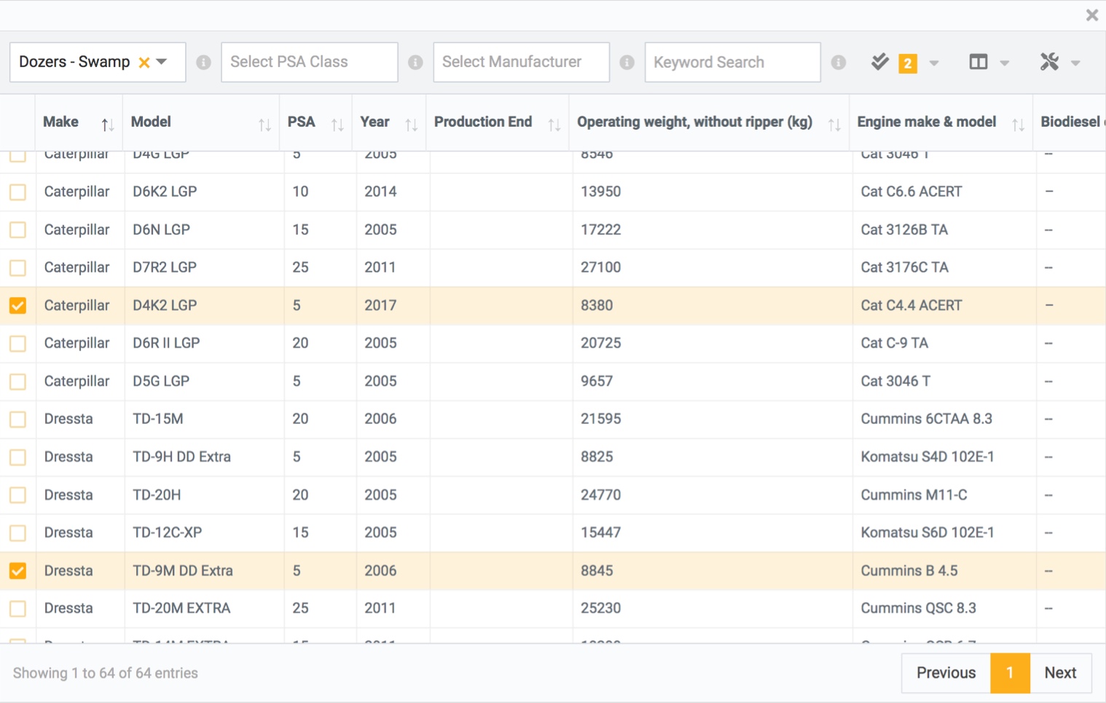Image resolution: width=1106 pixels, height=703 pixels.
Task: Select the Dressta TD-15M checkbox
Action: click(x=18, y=420)
